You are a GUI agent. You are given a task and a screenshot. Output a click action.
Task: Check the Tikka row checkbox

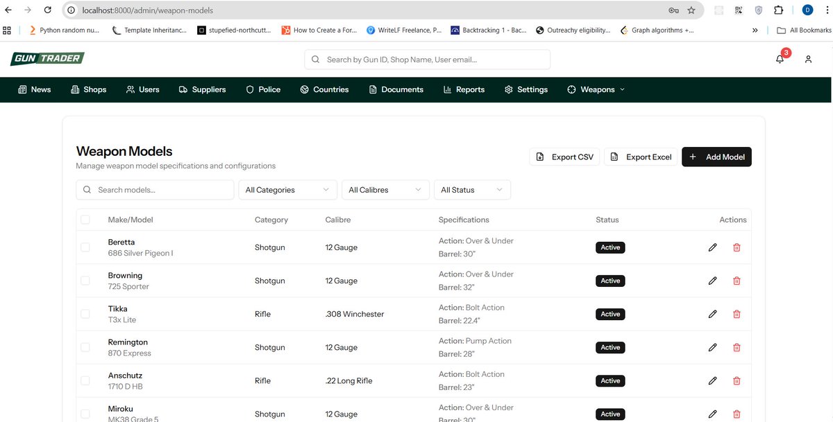pyautogui.click(x=85, y=314)
